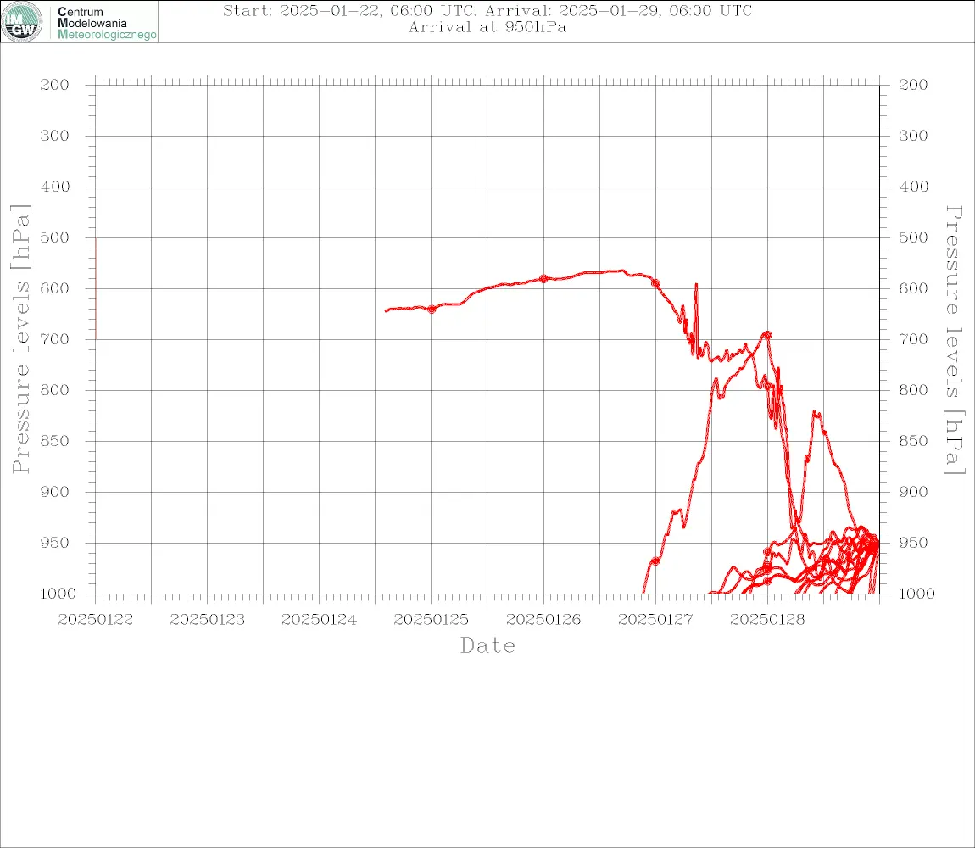
Task: Click the 800 label on right axis
Action: (913, 391)
